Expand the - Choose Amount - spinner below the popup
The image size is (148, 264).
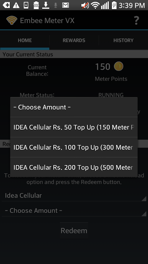[74, 211]
